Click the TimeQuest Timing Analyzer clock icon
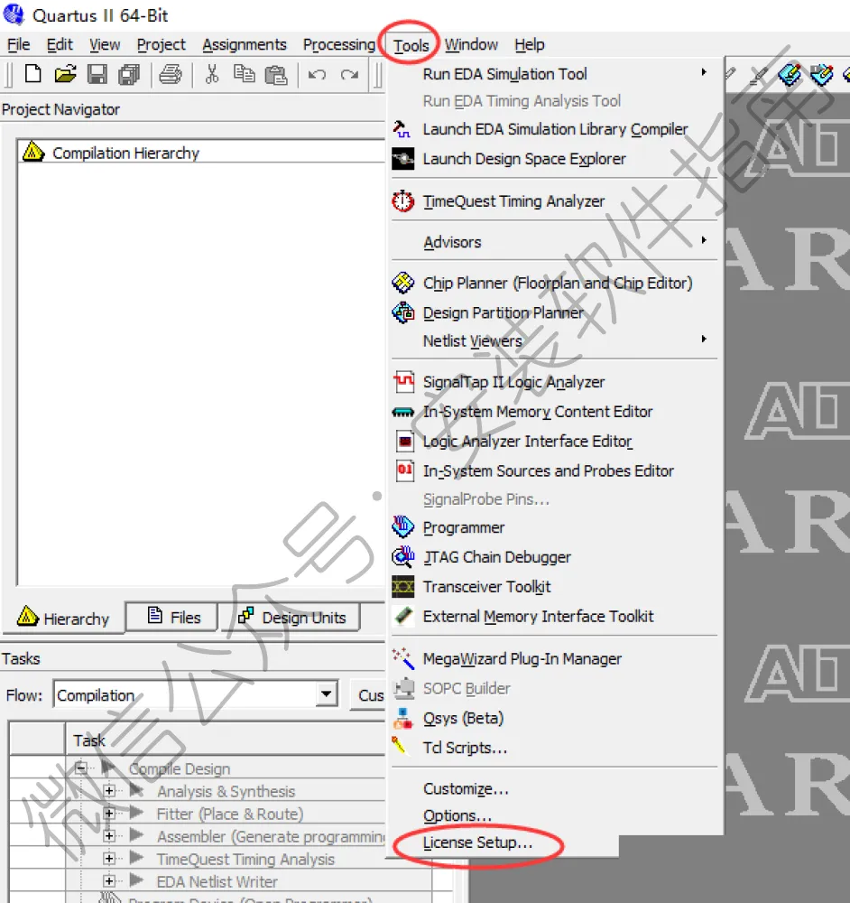The height and width of the screenshot is (903, 850). pyautogui.click(x=402, y=201)
